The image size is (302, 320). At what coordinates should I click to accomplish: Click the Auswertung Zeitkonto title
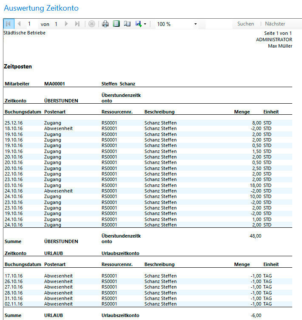pos(41,8)
